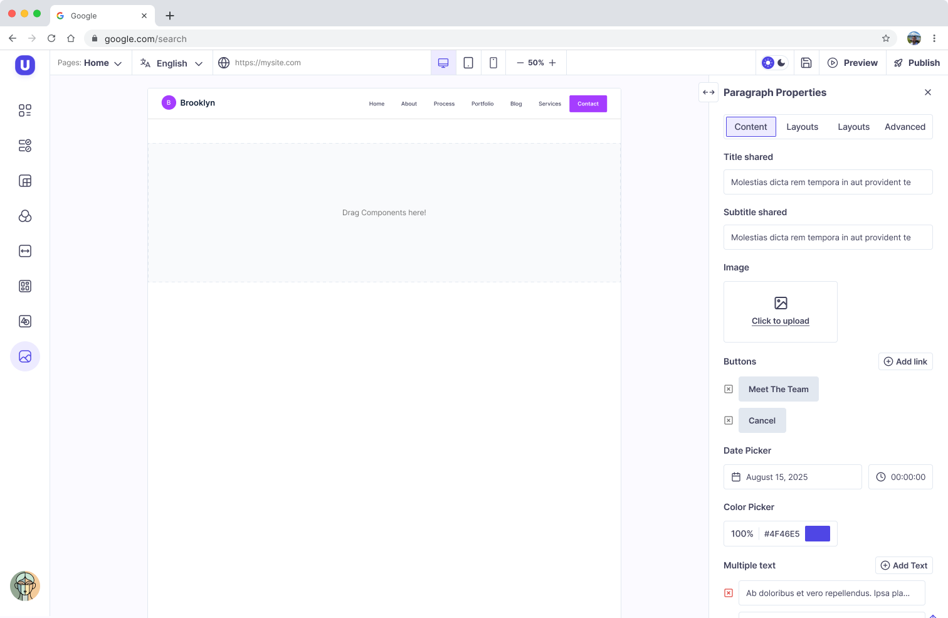The width and height of the screenshot is (948, 618).
Task: Select the mobile device view icon
Action: [493, 63]
